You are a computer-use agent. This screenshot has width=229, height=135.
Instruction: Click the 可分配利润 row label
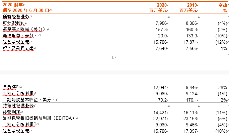(14, 23)
